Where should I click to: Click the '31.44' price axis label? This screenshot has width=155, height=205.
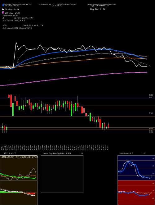(x=151, y=113)
